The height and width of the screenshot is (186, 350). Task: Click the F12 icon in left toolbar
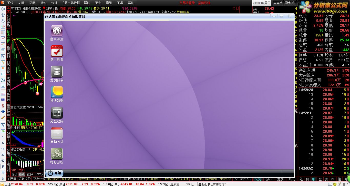point(3,74)
